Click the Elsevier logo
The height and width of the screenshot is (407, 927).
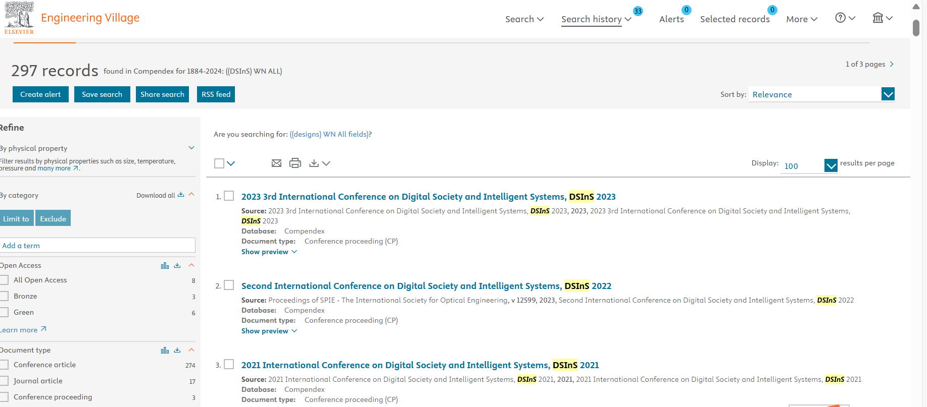pos(19,18)
